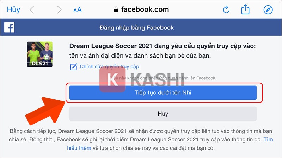Open the Share sheet icon
Viewport: 282px width, 158px height.
click(245, 9)
